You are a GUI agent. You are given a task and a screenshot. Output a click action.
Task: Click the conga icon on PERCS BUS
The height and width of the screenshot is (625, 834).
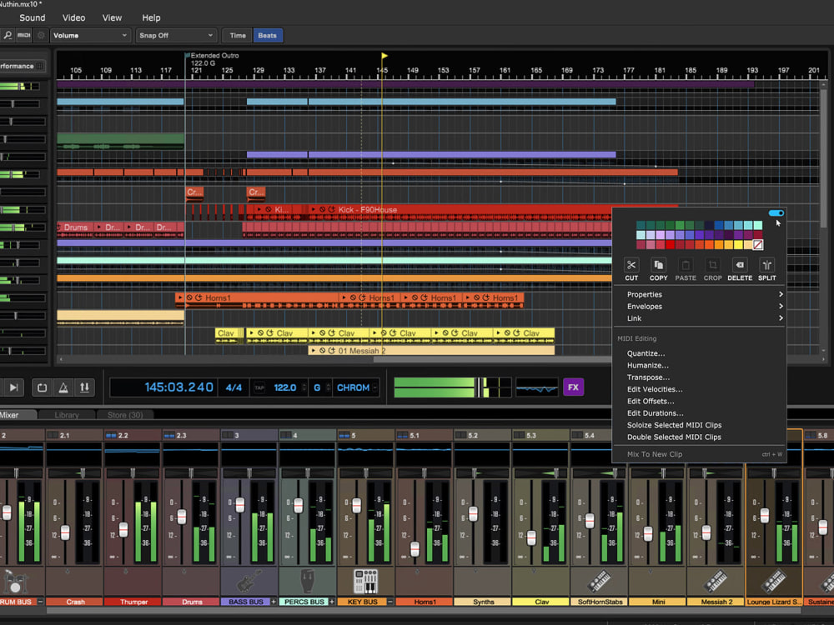click(307, 582)
